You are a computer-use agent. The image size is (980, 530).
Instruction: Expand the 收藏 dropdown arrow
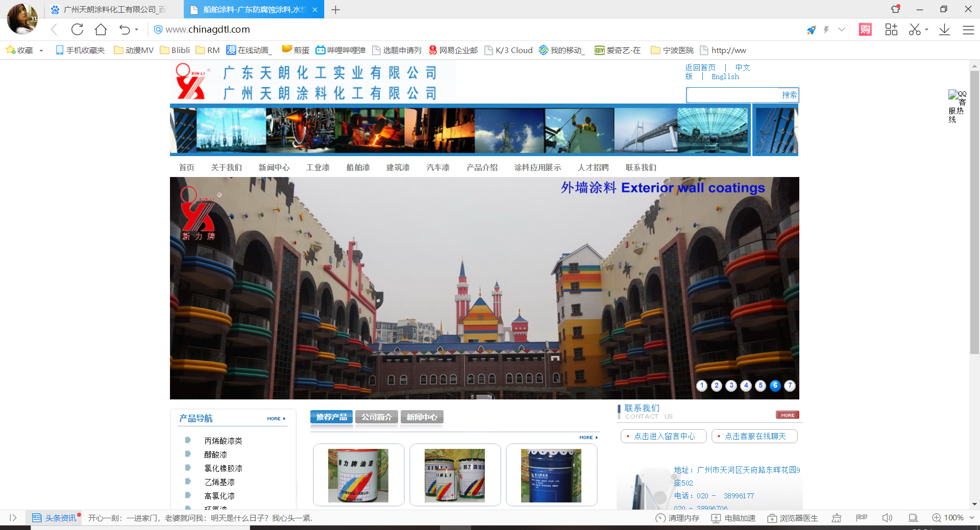tap(41, 51)
